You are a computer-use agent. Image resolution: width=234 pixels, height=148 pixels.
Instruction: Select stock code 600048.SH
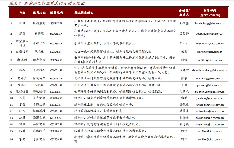pyautogui.click(x=56, y=79)
